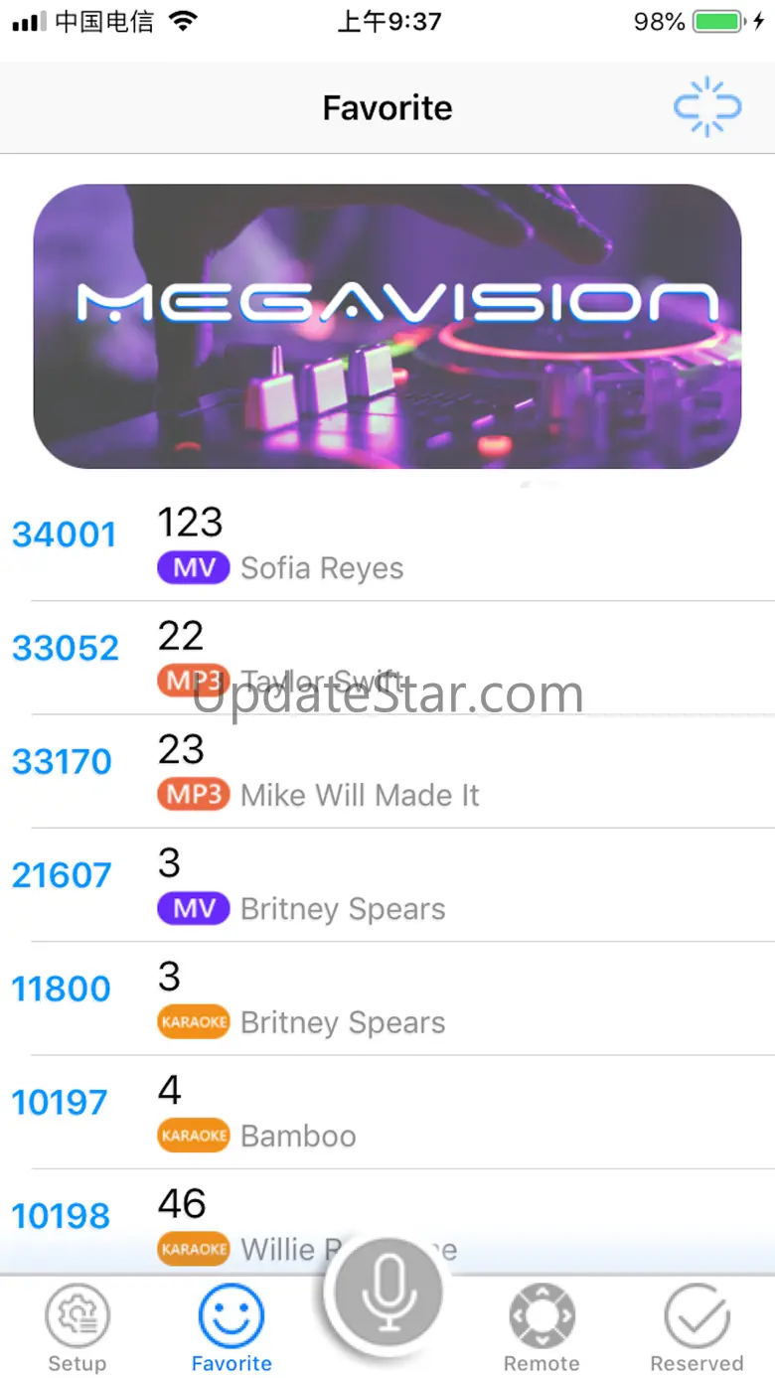Tap the KARAOKE badge for Britney Spears
This screenshot has height=1378, width=775.
point(194,1022)
